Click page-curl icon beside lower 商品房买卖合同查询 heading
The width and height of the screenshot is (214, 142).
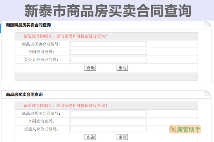click(208, 94)
